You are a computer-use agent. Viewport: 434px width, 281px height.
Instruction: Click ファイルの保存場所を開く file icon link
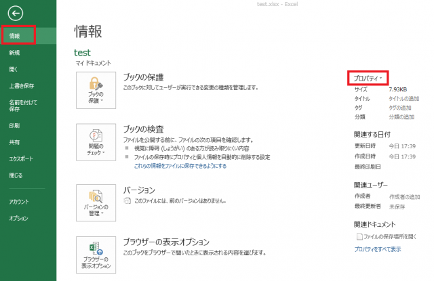pos(388,236)
